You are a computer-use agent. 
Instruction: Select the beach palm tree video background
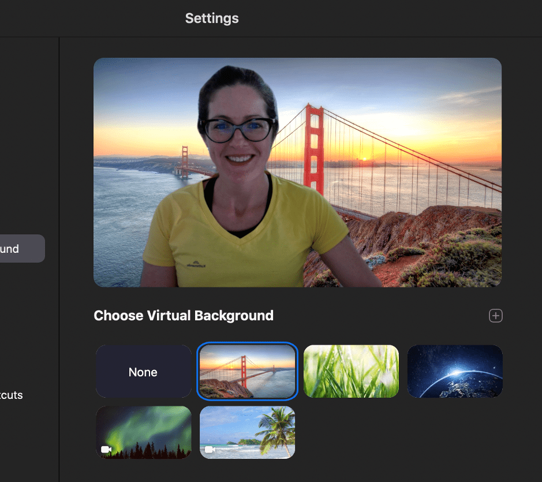coord(247,432)
